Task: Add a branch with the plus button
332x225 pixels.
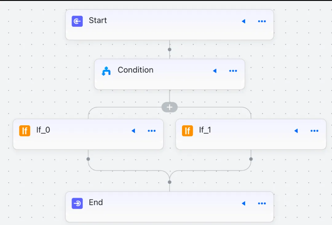Action: (x=169, y=107)
